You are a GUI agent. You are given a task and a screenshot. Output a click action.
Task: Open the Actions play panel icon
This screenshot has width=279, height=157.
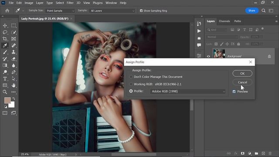[x=199, y=31]
